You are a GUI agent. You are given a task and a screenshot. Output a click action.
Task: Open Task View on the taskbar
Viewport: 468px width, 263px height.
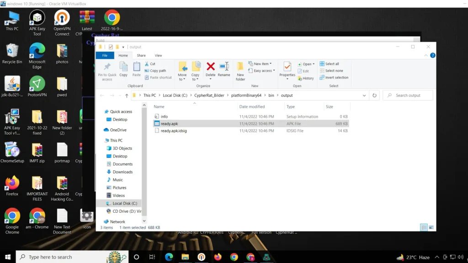[152, 257]
